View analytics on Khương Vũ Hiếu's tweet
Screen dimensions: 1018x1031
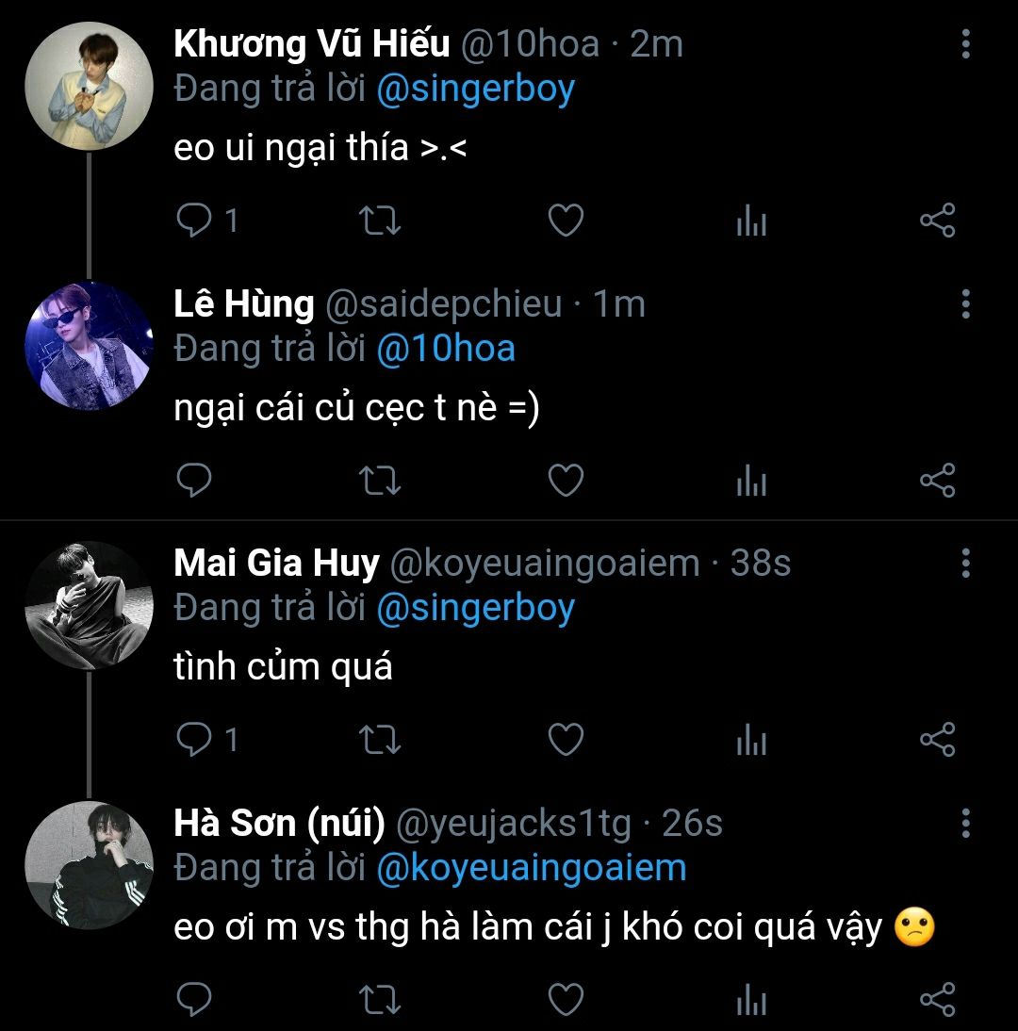[x=751, y=222]
